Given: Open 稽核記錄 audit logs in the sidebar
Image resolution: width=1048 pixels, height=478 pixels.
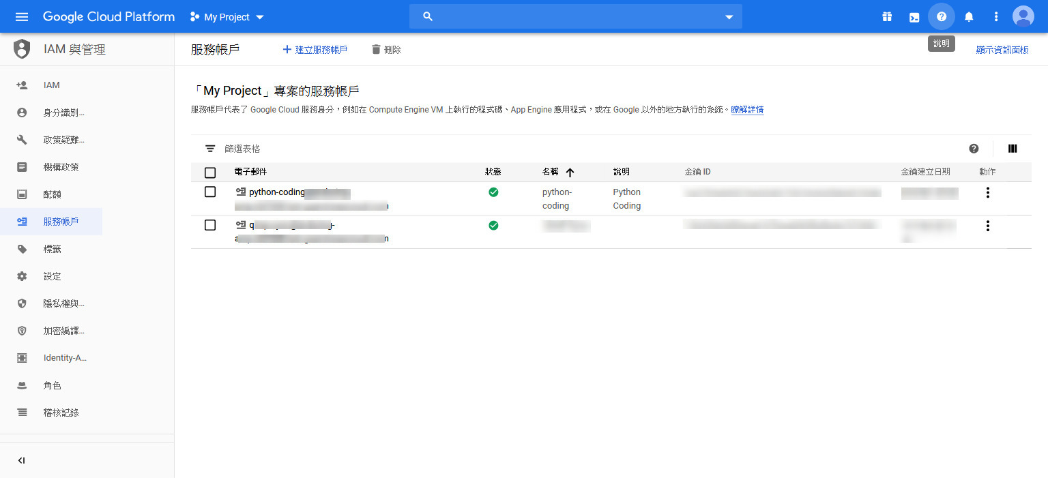Looking at the screenshot, I should [x=51, y=413].
